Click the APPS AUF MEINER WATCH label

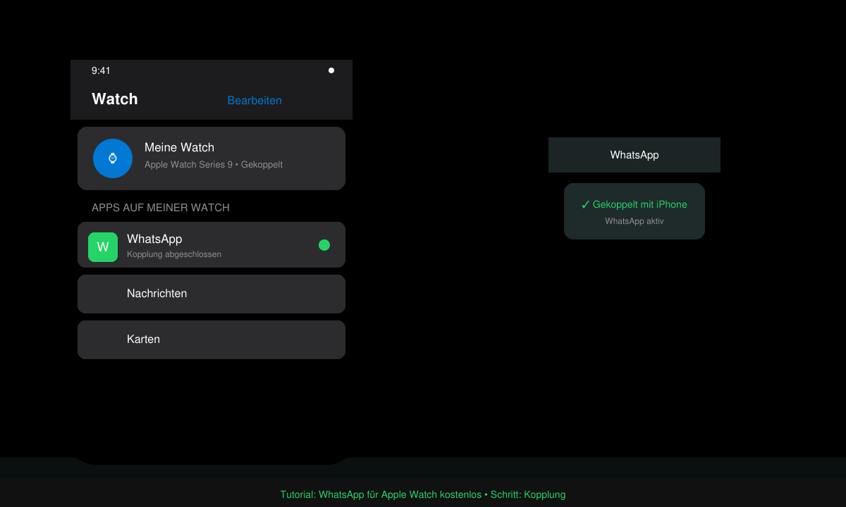click(x=161, y=208)
